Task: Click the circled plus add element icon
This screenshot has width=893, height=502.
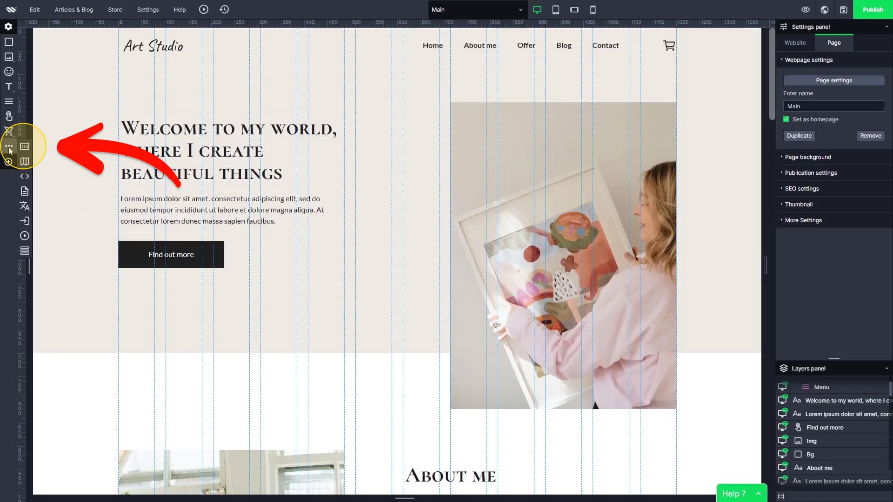Action: [8, 162]
